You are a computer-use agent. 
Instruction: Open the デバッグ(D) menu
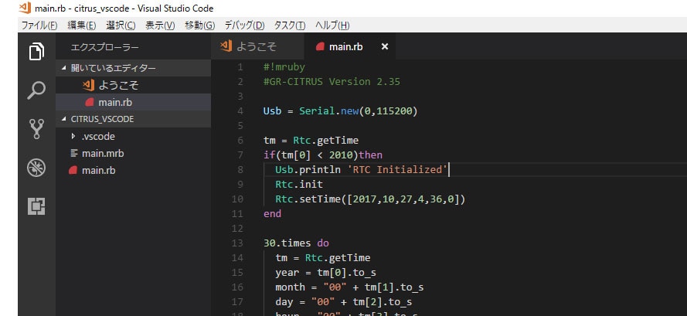click(x=244, y=25)
